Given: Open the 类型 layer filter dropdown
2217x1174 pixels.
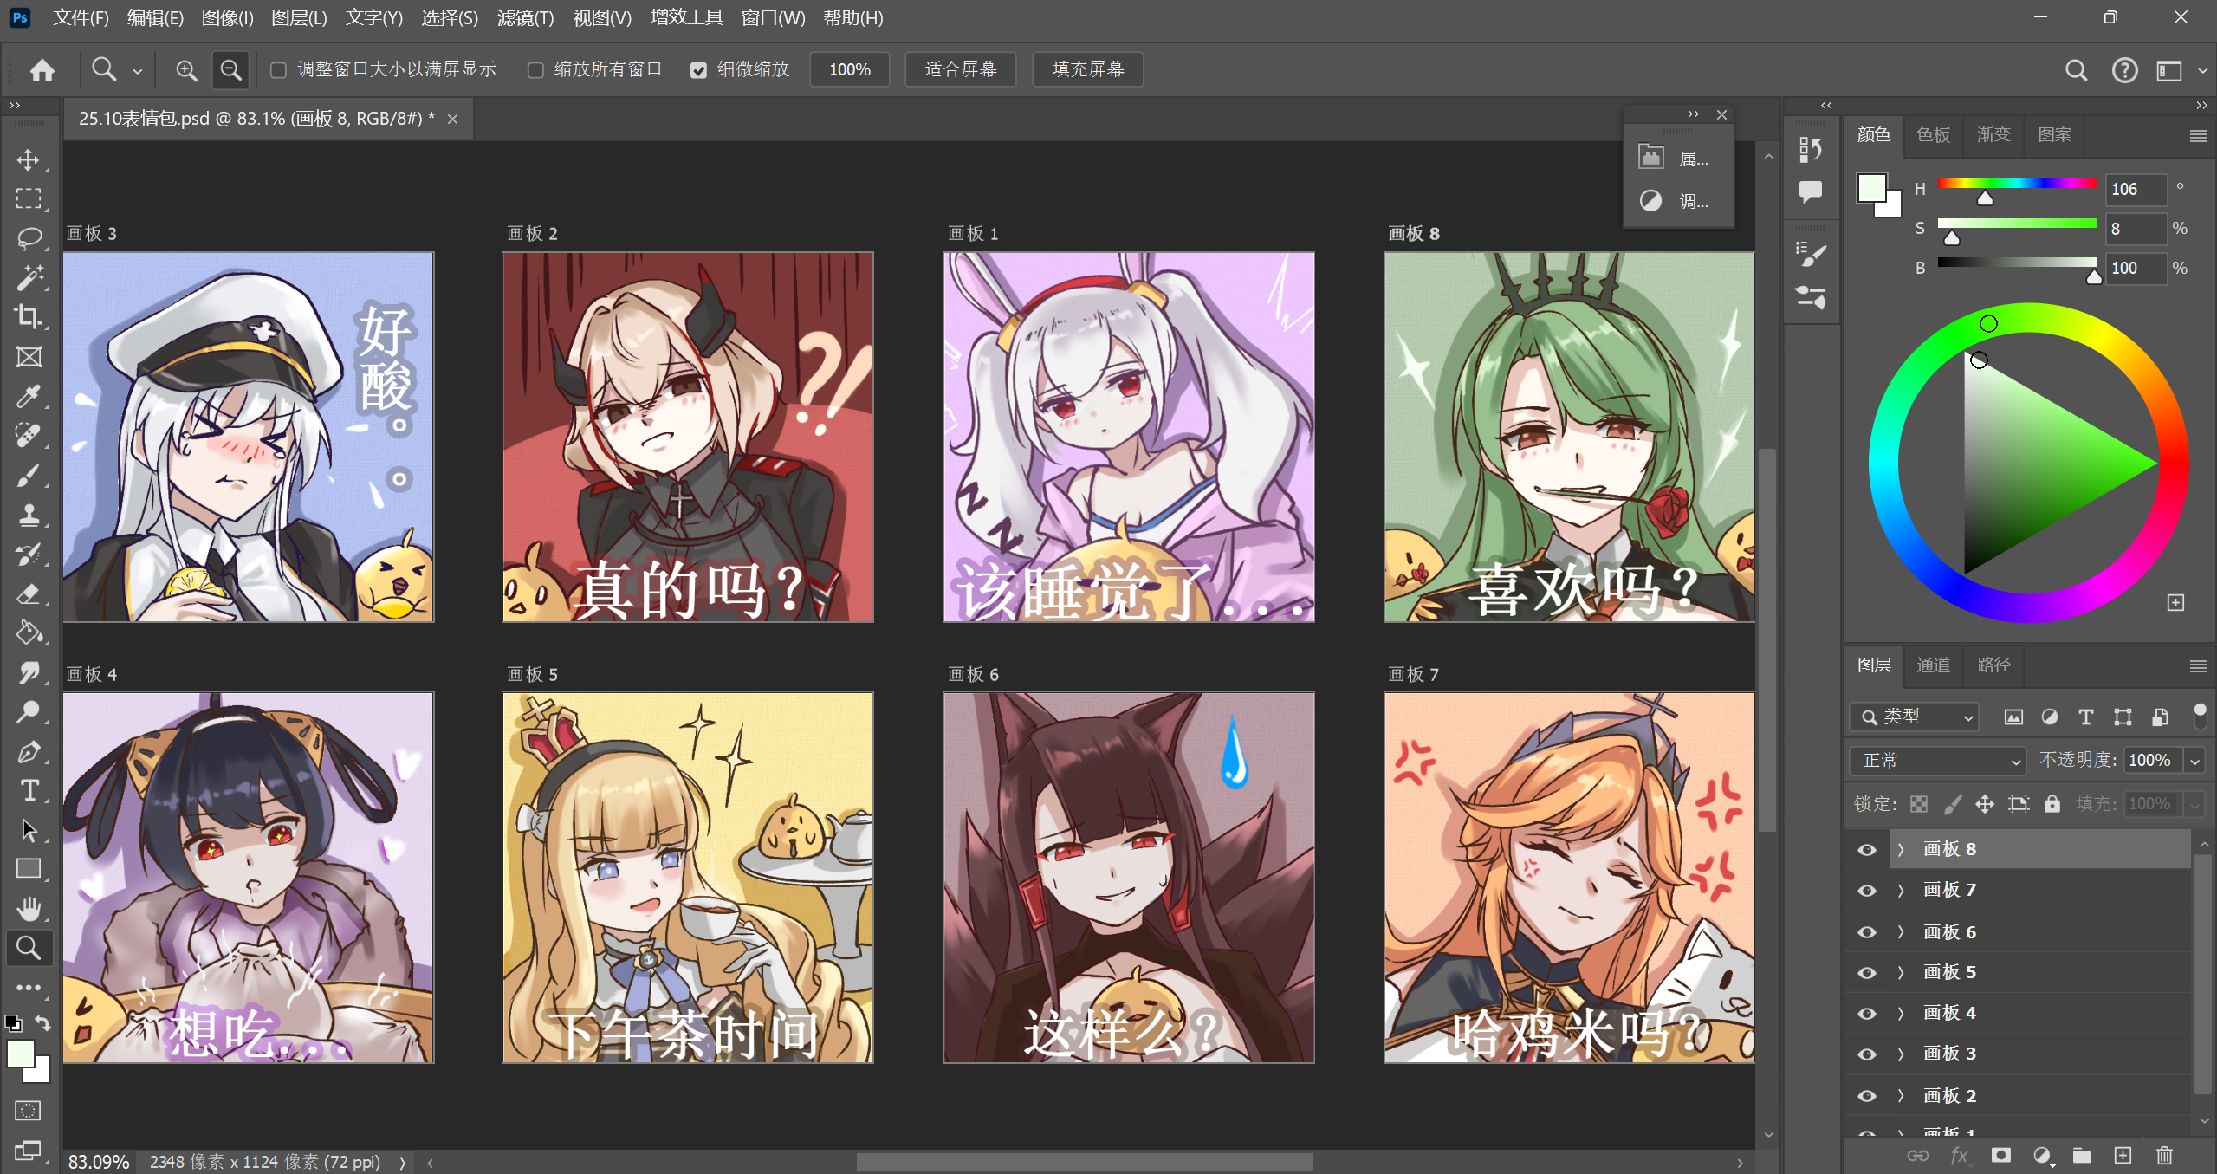Looking at the screenshot, I should click(1914, 717).
